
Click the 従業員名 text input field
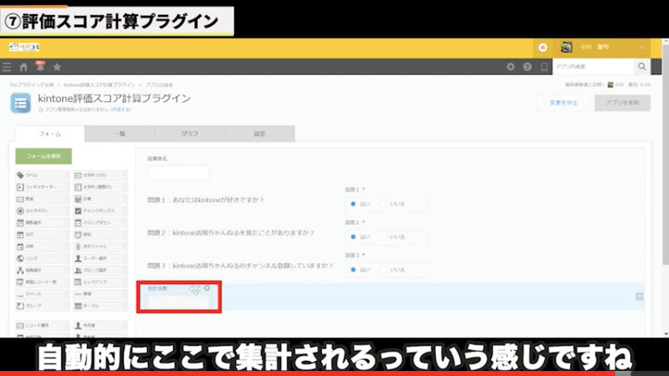[178, 172]
